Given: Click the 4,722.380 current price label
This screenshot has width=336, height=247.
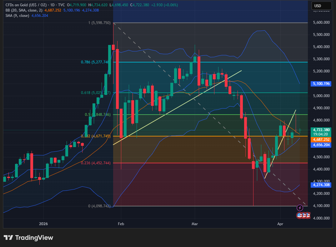Looking at the screenshot, I should 322,130.
